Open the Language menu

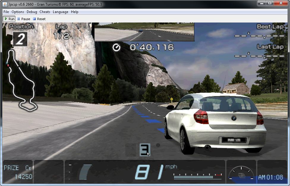[x=61, y=12]
